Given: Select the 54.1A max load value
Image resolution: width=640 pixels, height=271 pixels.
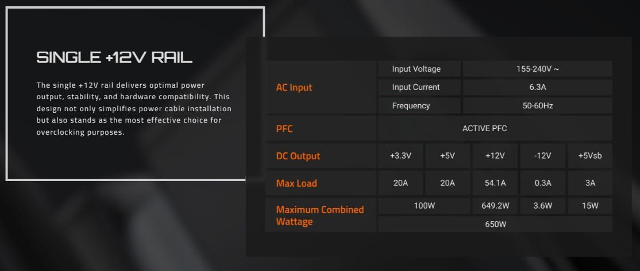Looking at the screenshot, I should [x=495, y=183].
